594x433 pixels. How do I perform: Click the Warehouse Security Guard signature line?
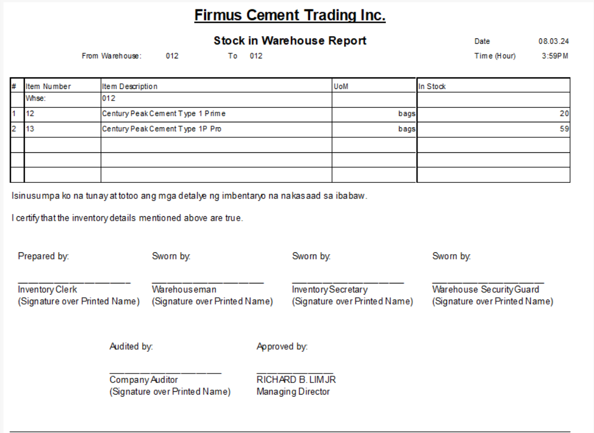[488, 282]
